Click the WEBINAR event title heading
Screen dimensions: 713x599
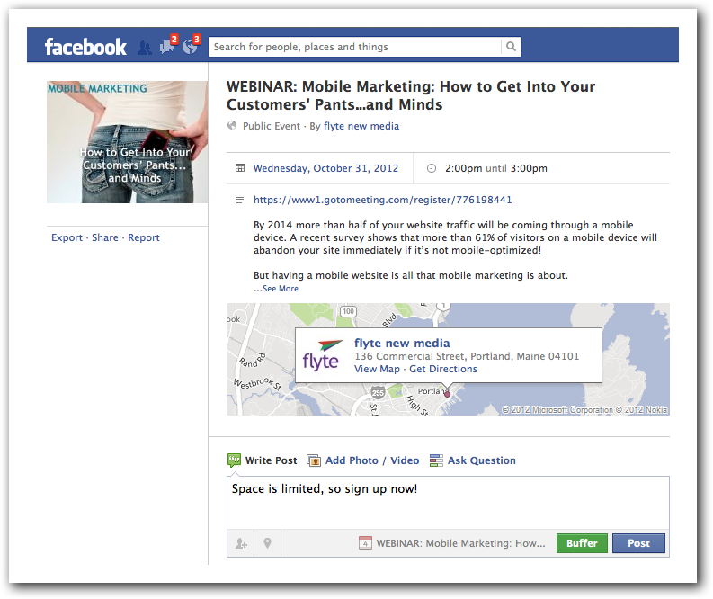(411, 95)
